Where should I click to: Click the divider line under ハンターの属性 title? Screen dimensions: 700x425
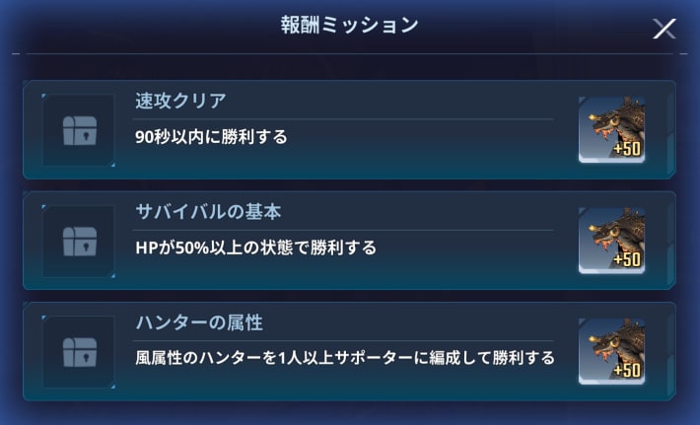pyautogui.click(x=343, y=341)
